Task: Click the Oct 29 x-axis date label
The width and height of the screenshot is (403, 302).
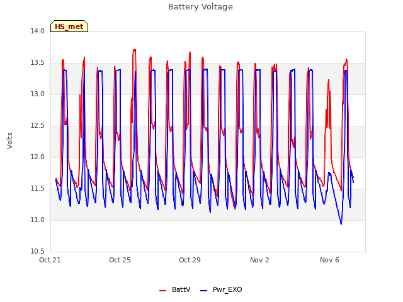Action: coord(190,260)
